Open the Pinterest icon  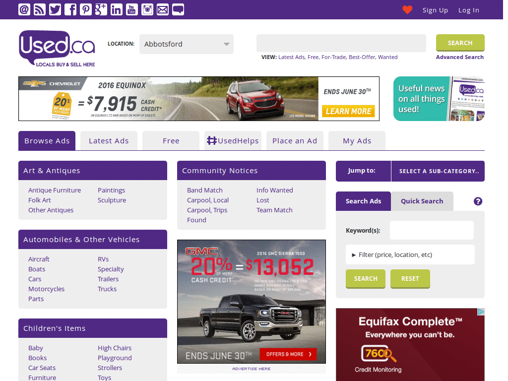(x=85, y=9)
